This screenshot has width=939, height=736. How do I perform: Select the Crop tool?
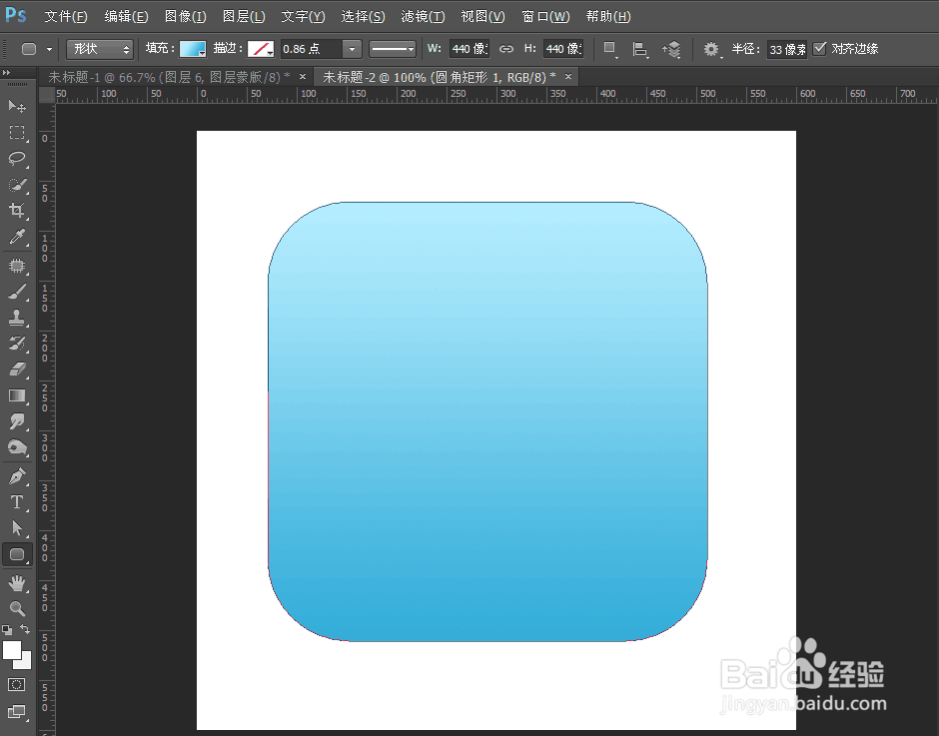point(17,210)
